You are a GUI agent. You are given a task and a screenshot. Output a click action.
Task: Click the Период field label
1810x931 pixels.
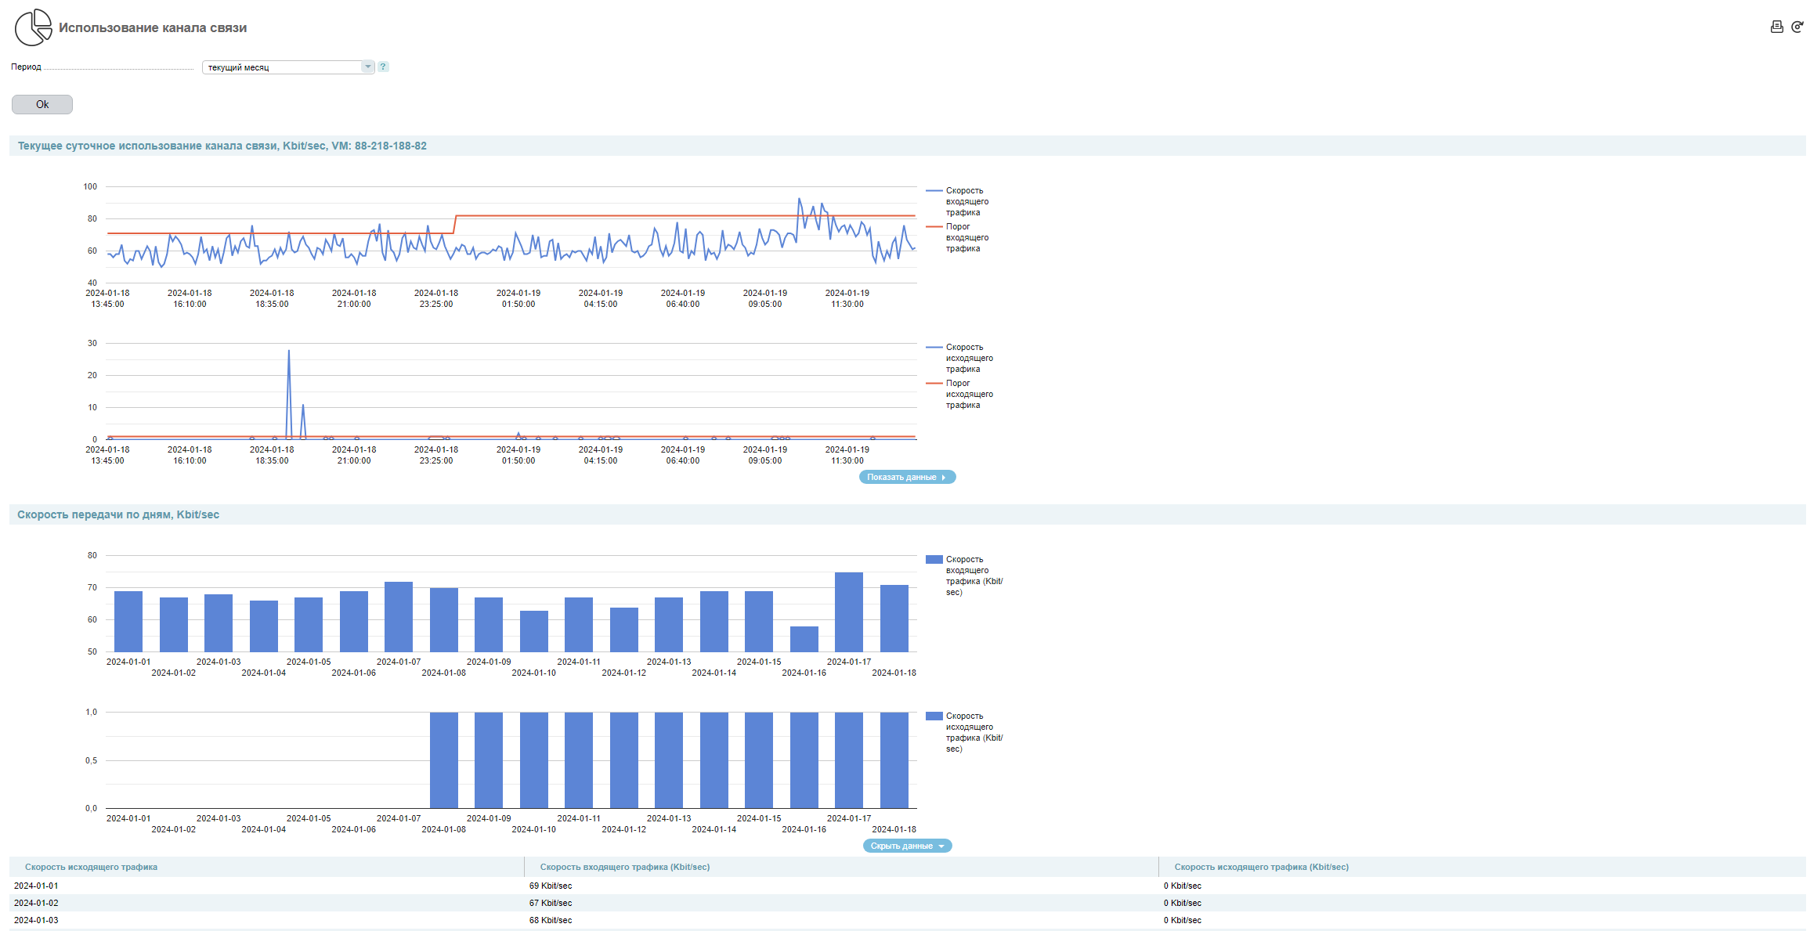click(26, 67)
